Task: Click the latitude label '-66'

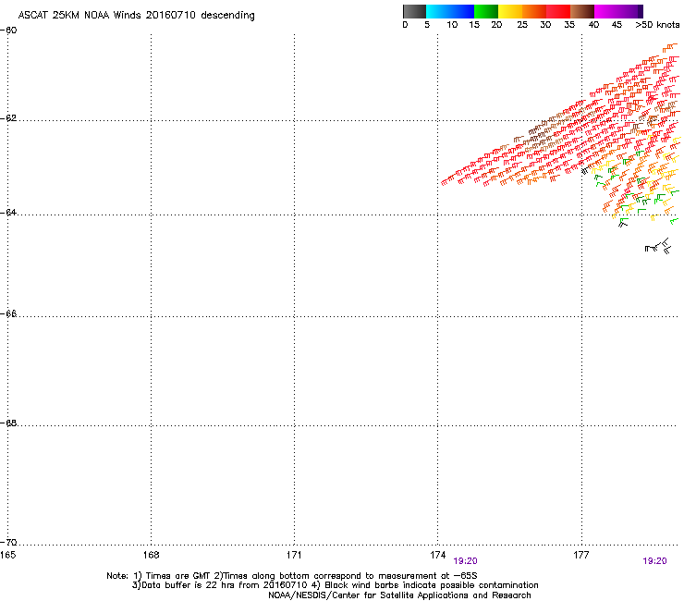Action: coord(8,314)
